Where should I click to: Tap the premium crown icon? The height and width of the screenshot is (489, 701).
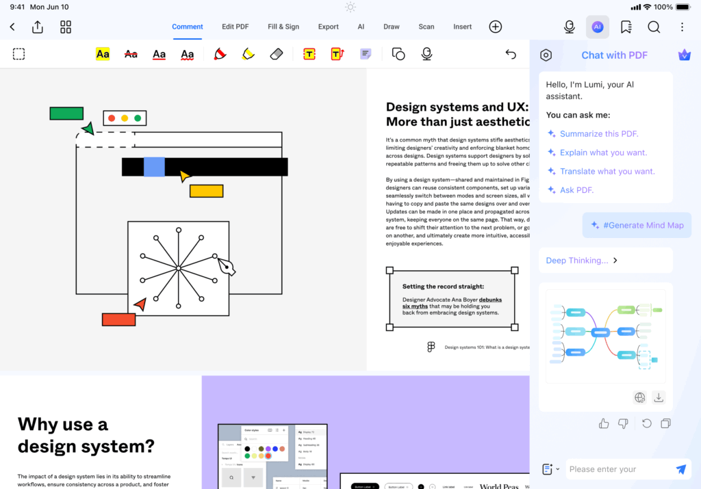(x=685, y=55)
